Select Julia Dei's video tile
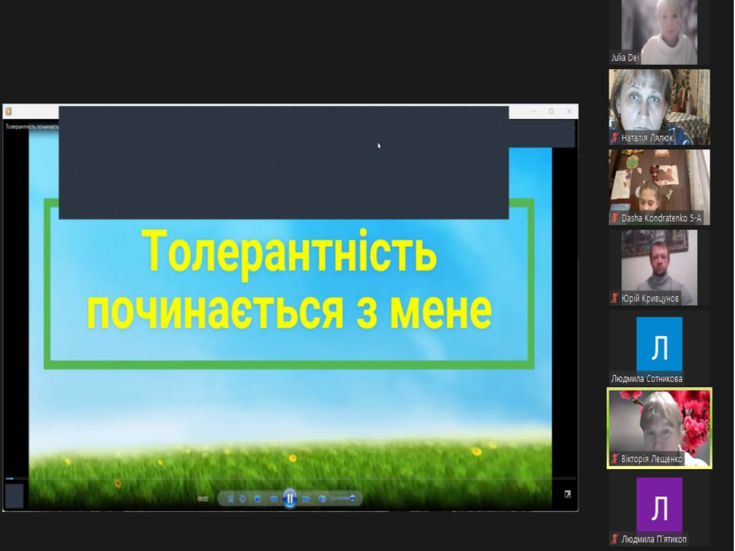The height and width of the screenshot is (551, 735). [659, 31]
